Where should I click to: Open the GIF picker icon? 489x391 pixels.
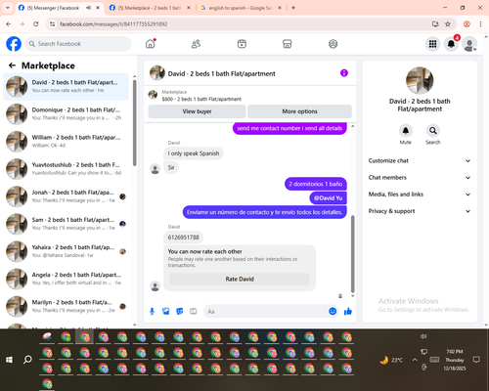194,311
